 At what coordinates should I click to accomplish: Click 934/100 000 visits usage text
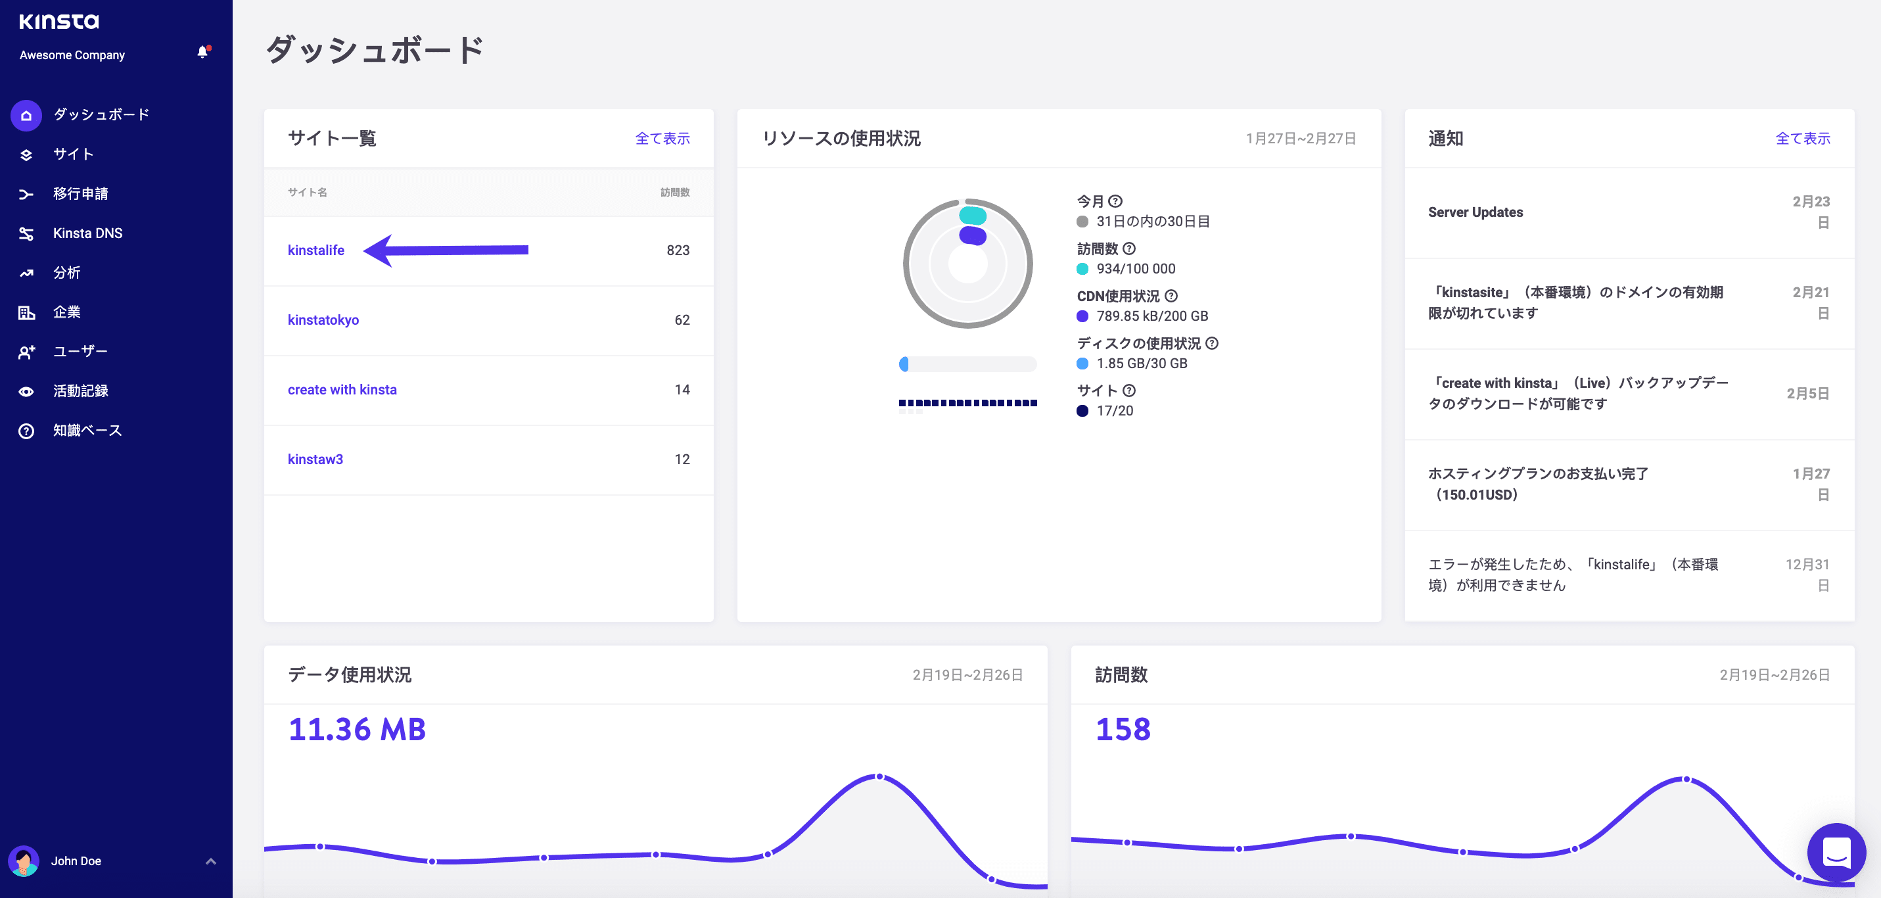click(x=1136, y=269)
